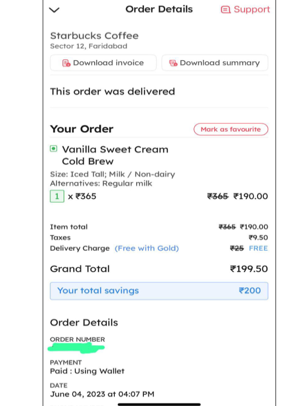Mark this order as favourite
Image resolution: width=305 pixels, height=406 pixels.
tap(231, 129)
